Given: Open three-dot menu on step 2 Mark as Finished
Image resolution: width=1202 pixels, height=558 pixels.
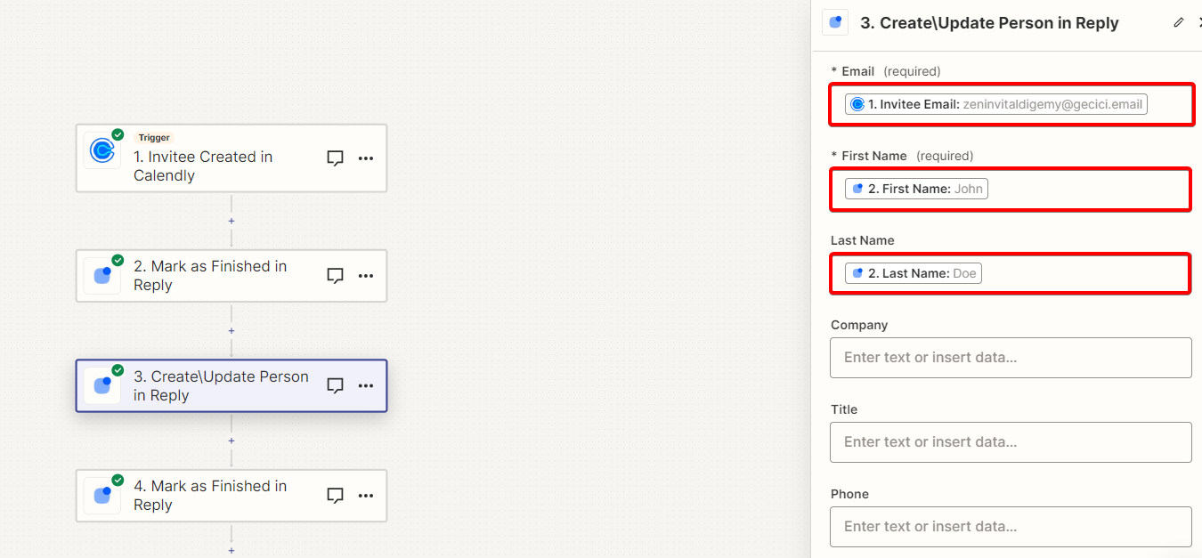Looking at the screenshot, I should (x=366, y=276).
